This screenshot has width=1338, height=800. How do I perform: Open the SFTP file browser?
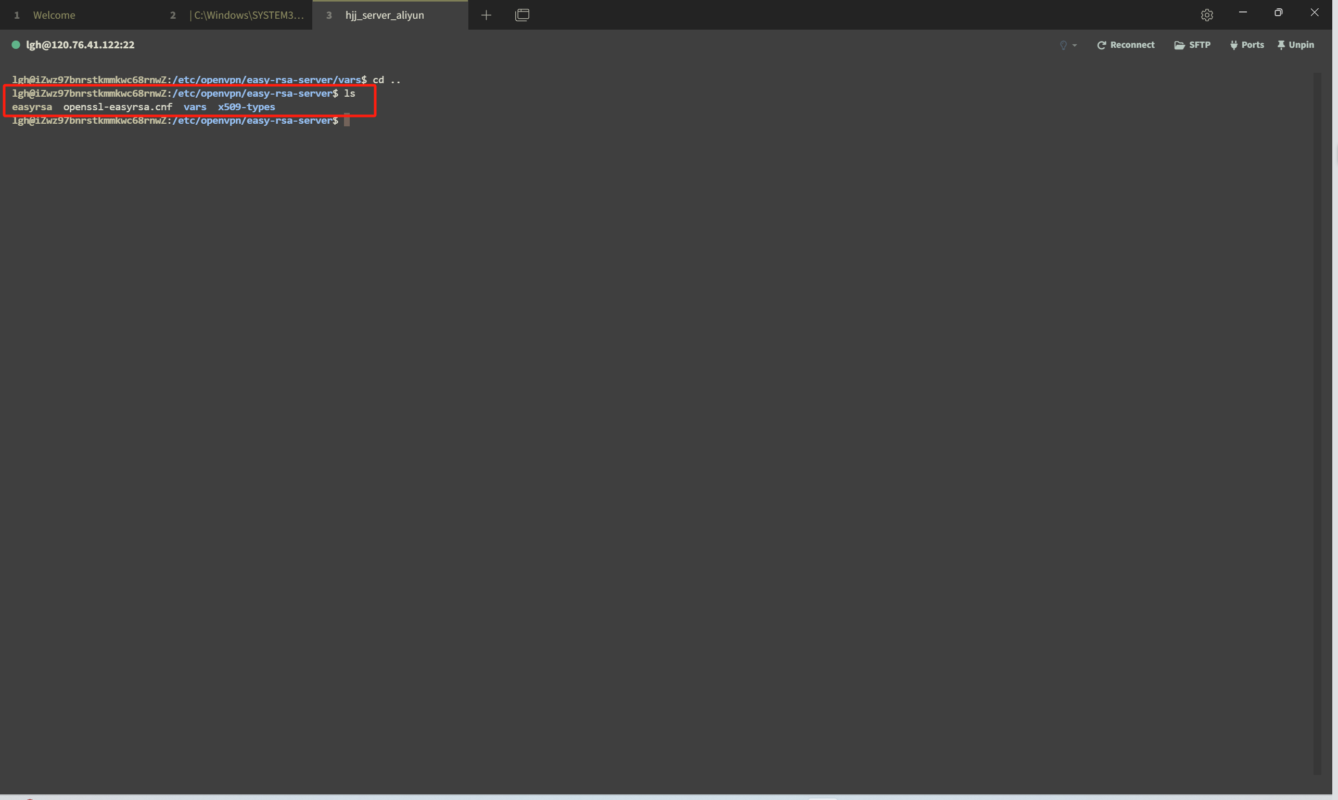click(1192, 45)
